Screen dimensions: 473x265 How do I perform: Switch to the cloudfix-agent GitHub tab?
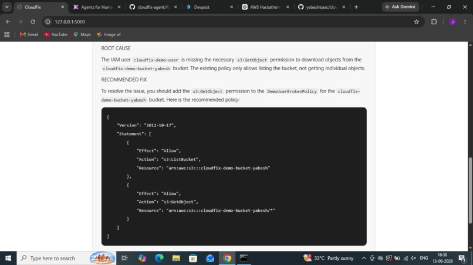153,7
